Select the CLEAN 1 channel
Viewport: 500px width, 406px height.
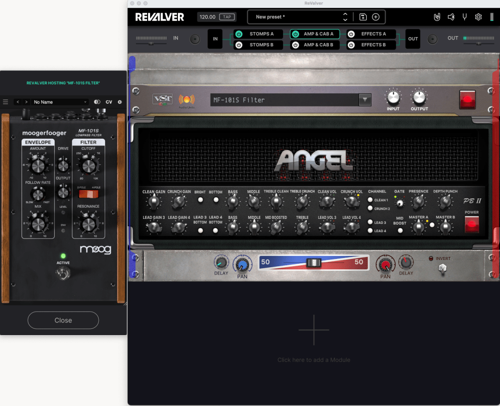(370, 200)
